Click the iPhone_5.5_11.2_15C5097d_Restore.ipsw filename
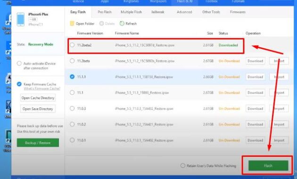The image size is (297, 179). click(145, 45)
